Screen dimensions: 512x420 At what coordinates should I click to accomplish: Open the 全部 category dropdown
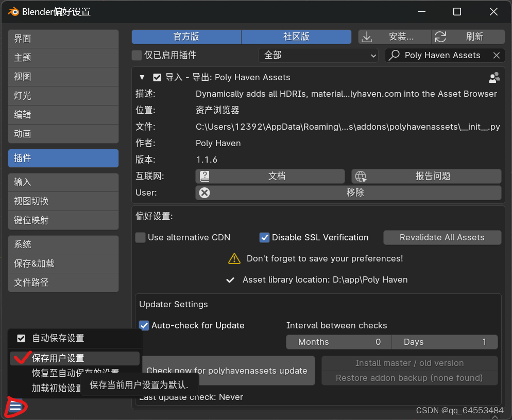pos(318,55)
